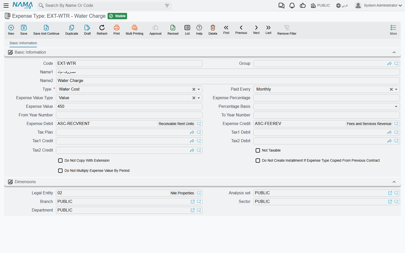
Task: Open search filter options icon
Action: [167, 6]
